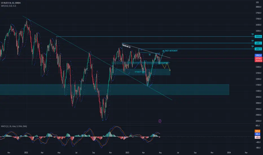Click the 29000.0 price axis label
The height and width of the screenshot is (155, 263).
pyautogui.click(x=258, y=115)
